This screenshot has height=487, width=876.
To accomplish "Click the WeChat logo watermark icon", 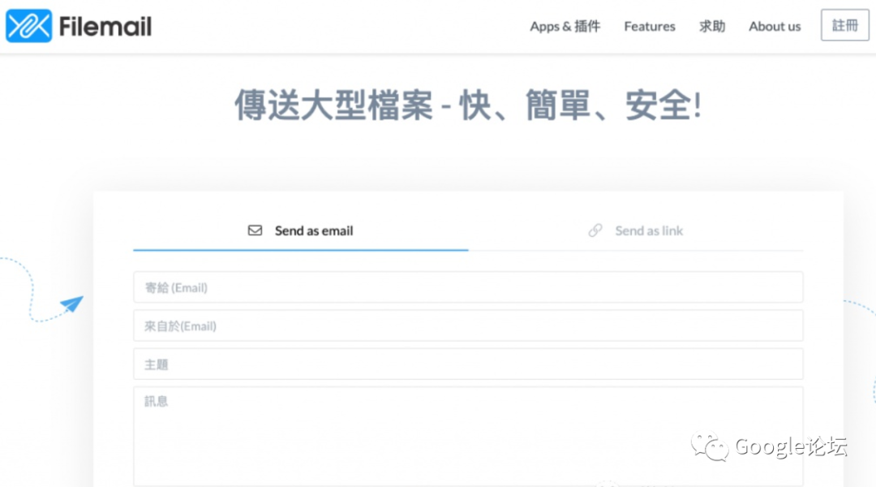I will [x=709, y=446].
